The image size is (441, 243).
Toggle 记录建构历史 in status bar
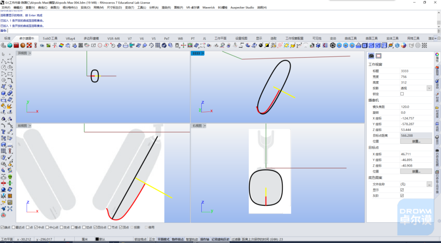coord(220,239)
